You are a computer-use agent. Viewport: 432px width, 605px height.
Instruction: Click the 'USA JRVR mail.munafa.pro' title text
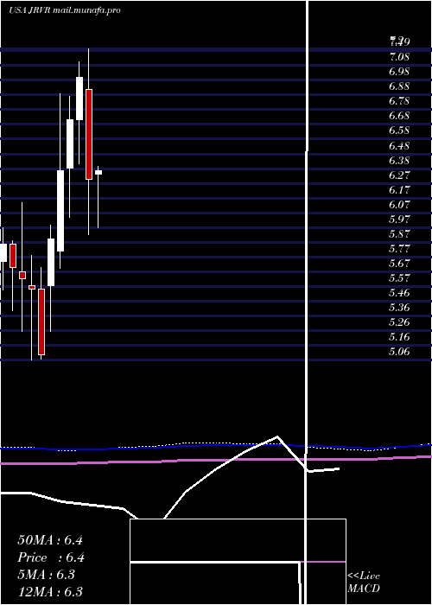pos(65,10)
